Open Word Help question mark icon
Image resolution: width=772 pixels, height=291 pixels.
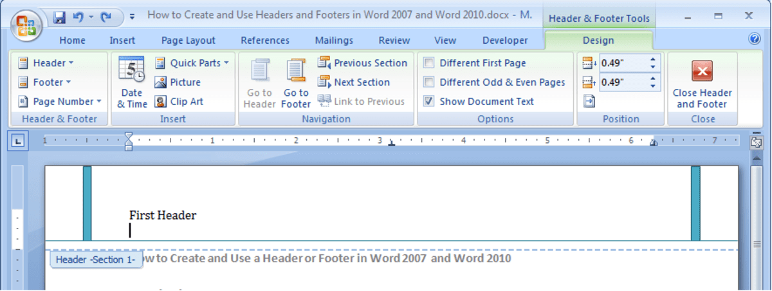coord(755,39)
